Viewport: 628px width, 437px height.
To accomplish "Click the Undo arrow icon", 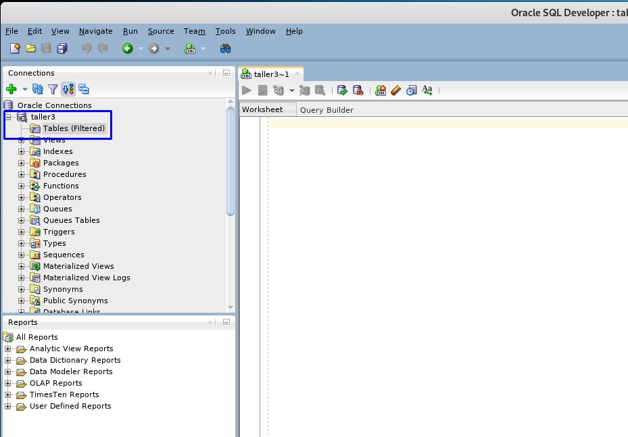I will [x=87, y=47].
